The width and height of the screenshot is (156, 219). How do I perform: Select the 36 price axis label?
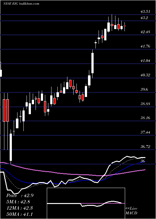point(143,161)
